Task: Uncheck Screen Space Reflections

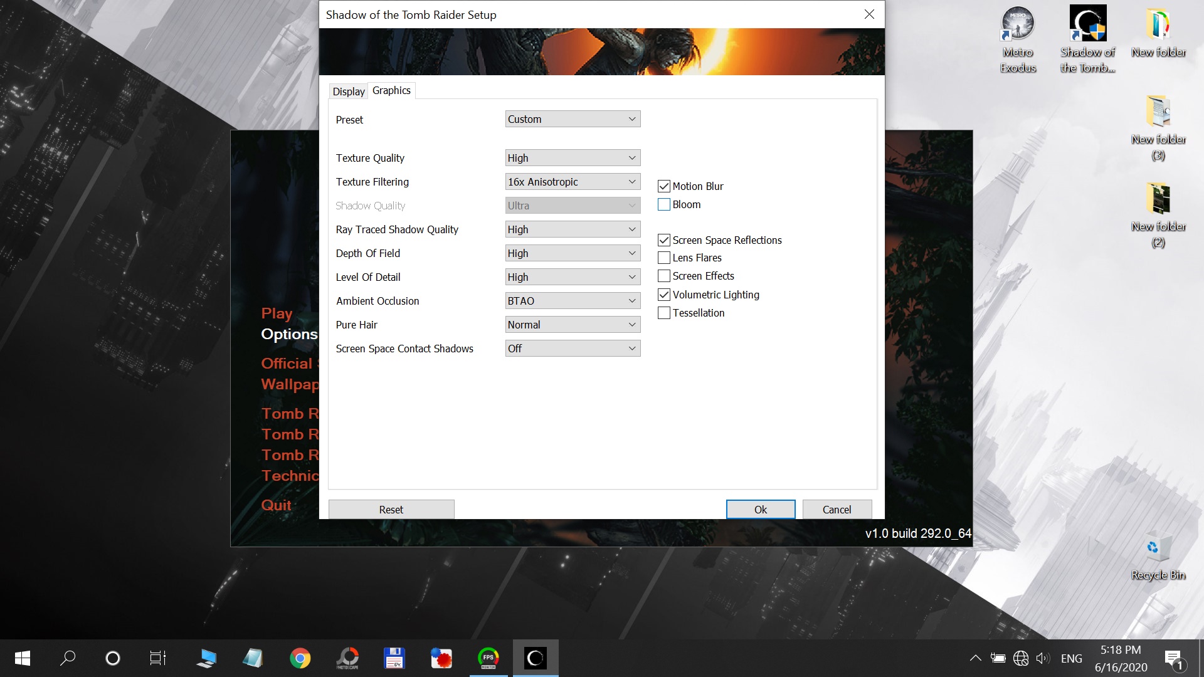Action: click(663, 240)
